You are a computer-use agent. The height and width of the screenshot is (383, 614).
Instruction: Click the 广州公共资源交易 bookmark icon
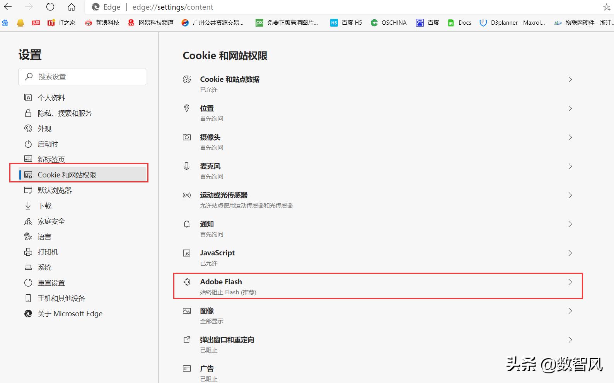pos(185,23)
